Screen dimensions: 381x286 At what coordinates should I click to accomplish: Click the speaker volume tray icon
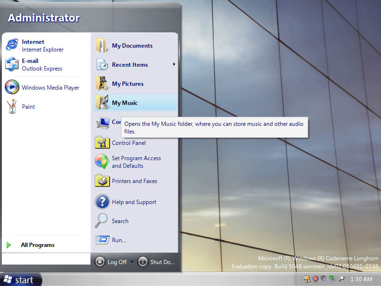(324, 278)
